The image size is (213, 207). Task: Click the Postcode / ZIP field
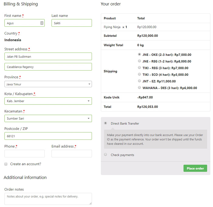(48, 136)
